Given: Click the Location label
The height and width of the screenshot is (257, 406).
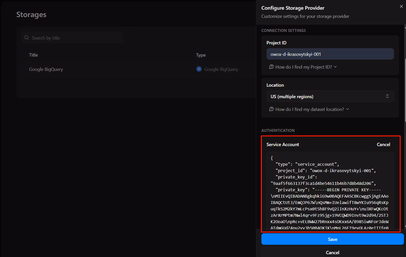Looking at the screenshot, I should (x=275, y=85).
